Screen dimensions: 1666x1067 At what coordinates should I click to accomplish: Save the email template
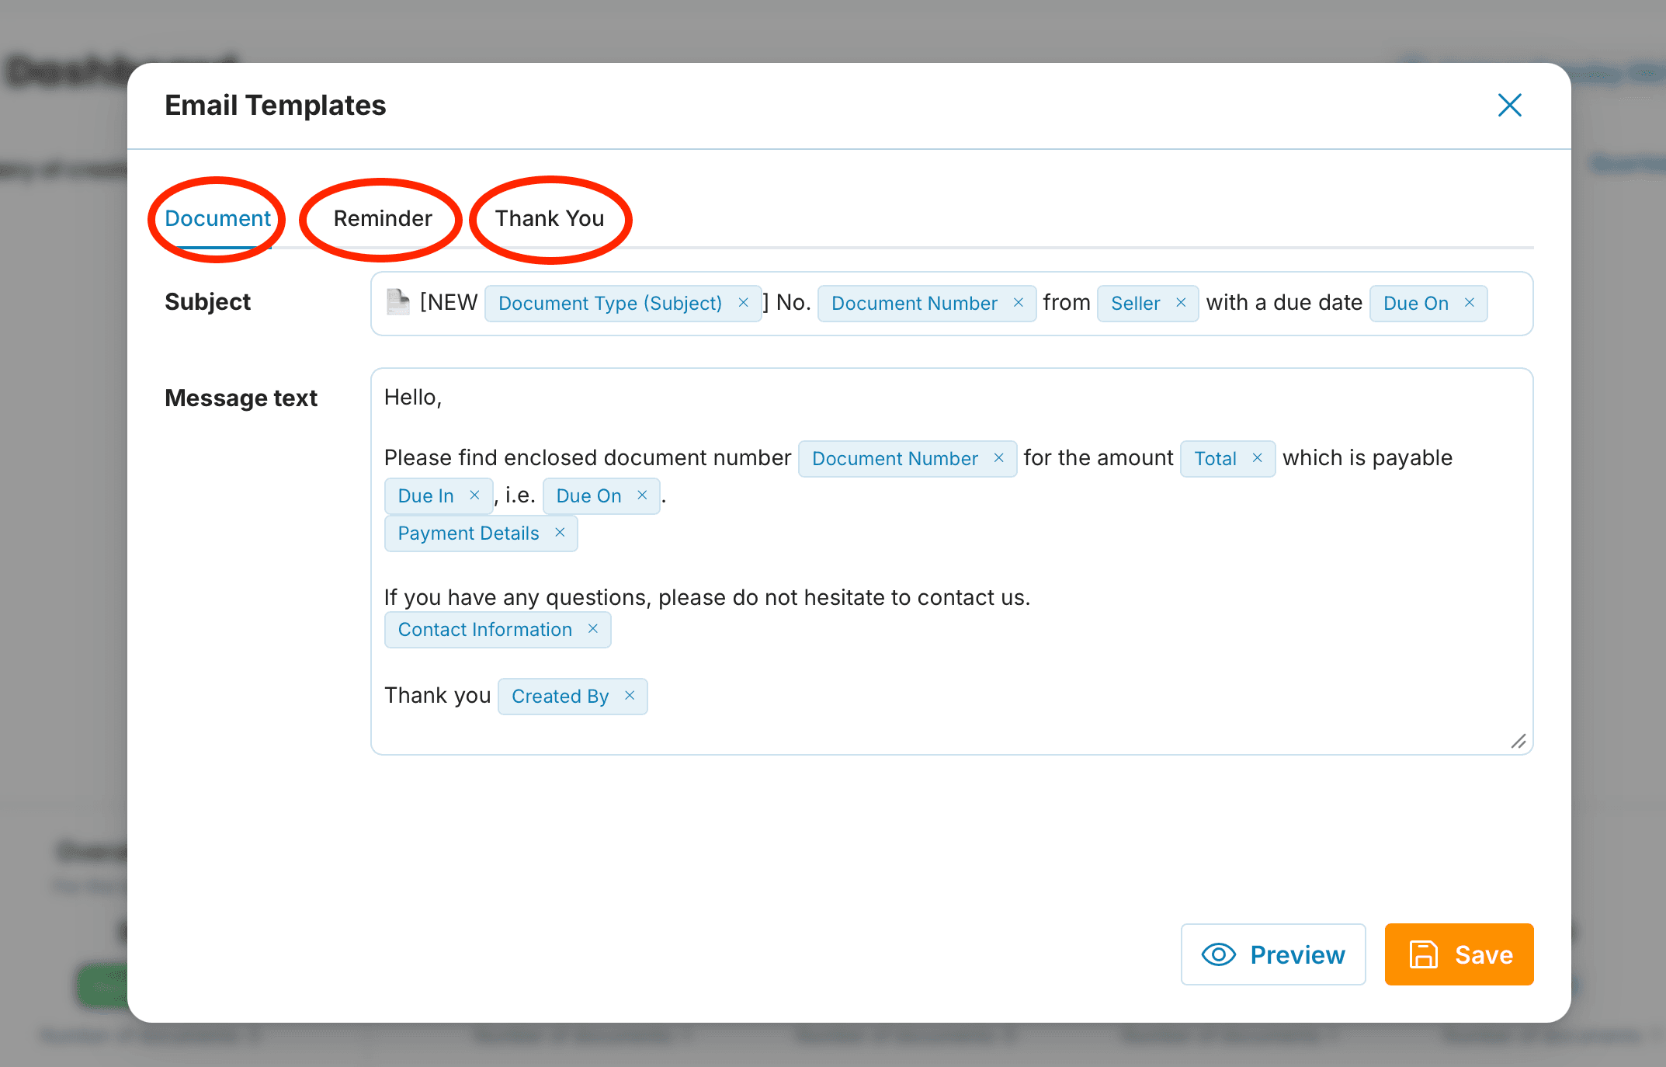[1459, 954]
